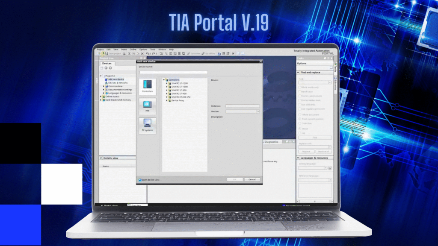This screenshot has height=246, width=438.
Task: Close the Add new device dialog
Action: click(x=260, y=61)
